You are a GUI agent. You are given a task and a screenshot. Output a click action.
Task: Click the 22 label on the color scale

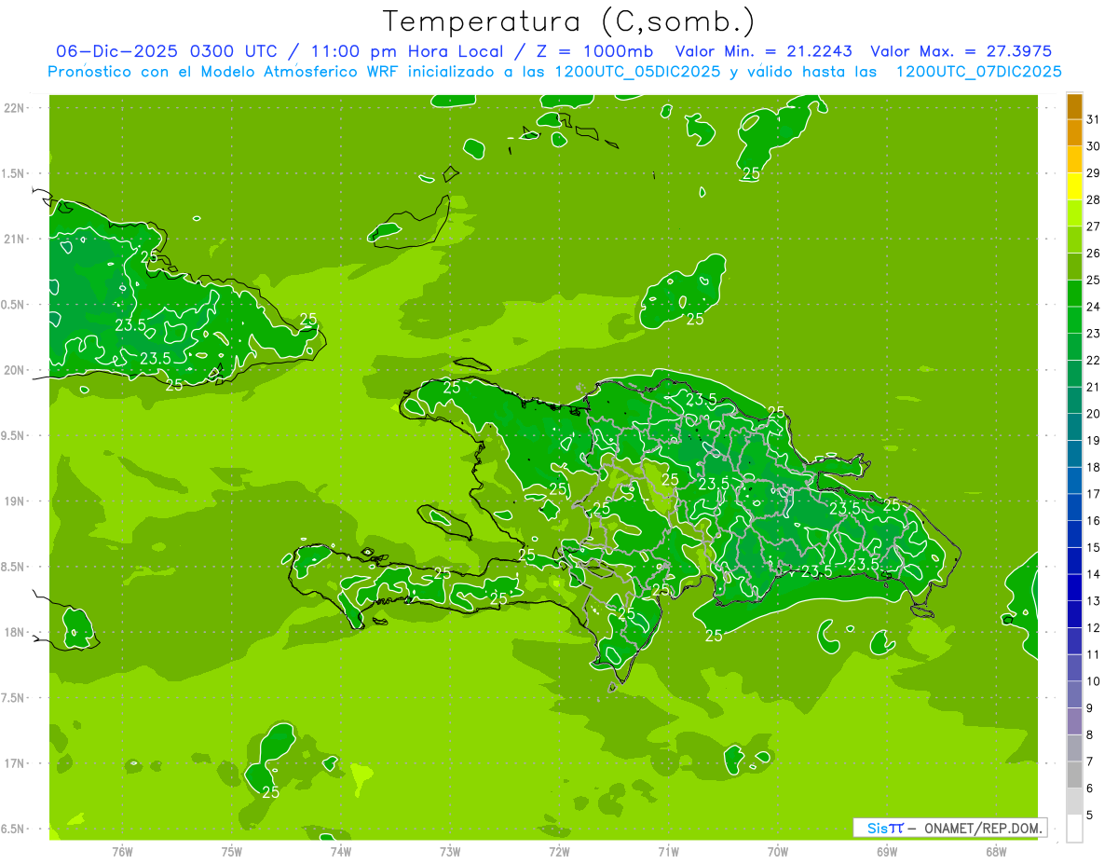[1094, 360]
